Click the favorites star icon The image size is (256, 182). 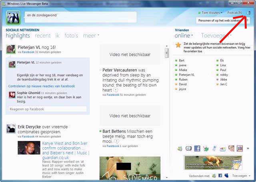tap(178, 45)
